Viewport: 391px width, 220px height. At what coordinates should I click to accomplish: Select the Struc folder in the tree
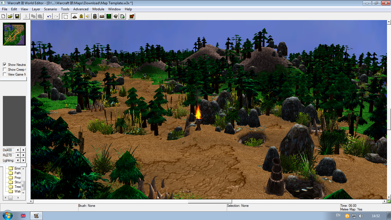[15, 182]
